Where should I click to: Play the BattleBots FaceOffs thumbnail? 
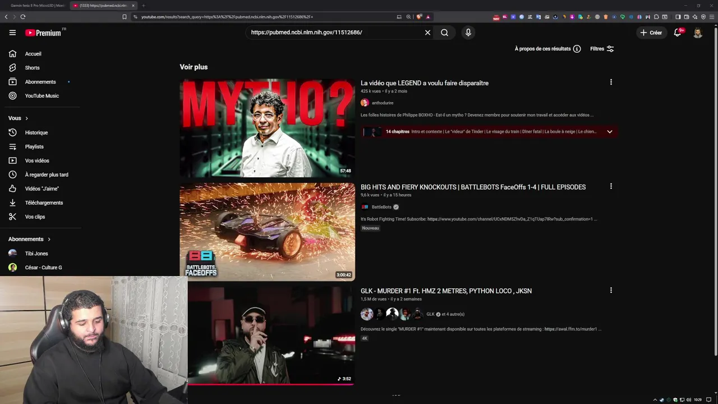(x=267, y=232)
